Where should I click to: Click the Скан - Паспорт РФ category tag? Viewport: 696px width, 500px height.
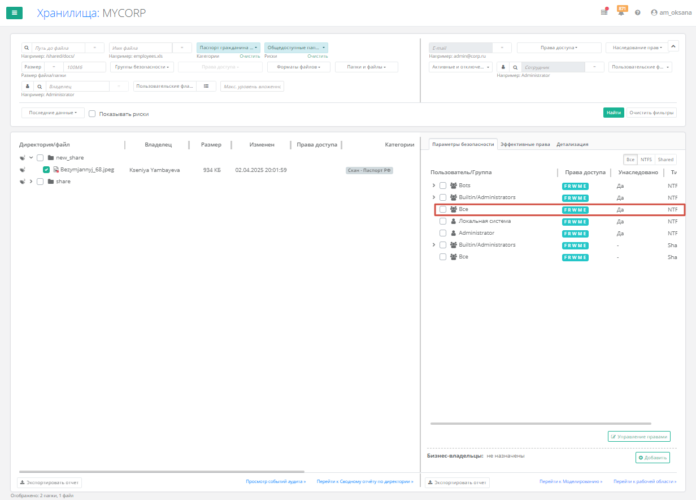click(369, 170)
